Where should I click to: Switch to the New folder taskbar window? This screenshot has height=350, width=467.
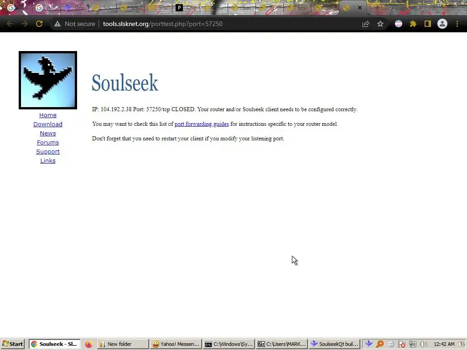pyautogui.click(x=123, y=344)
